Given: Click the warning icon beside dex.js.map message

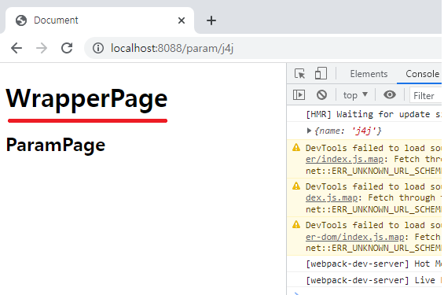Looking at the screenshot, I should point(296,186).
